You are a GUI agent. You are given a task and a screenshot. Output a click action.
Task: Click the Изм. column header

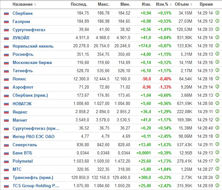pyautogui.click(x=147, y=4)
